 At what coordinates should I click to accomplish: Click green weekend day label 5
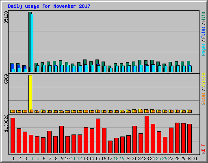[38, 159]
